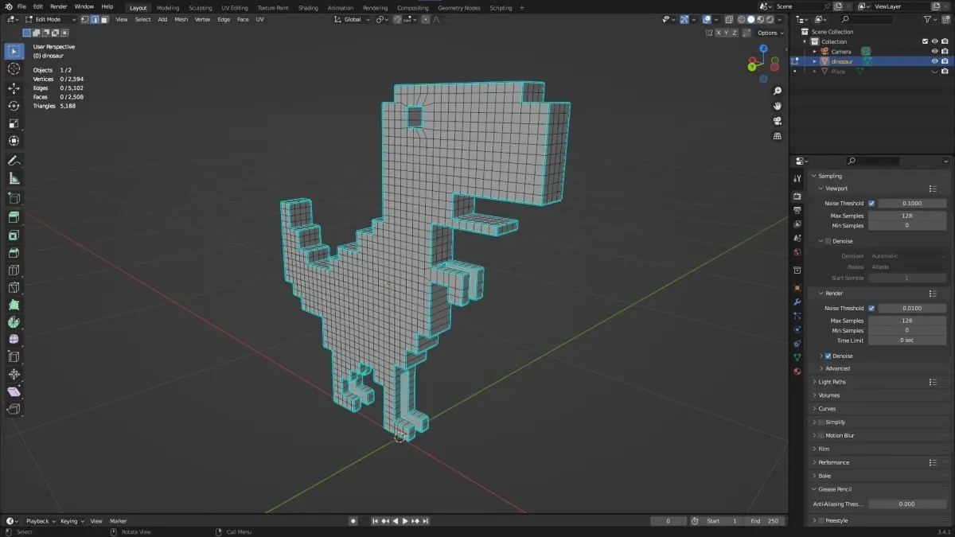Enable Viewport Denoise checkbox
Screen dimensions: 955x537
click(x=828, y=241)
